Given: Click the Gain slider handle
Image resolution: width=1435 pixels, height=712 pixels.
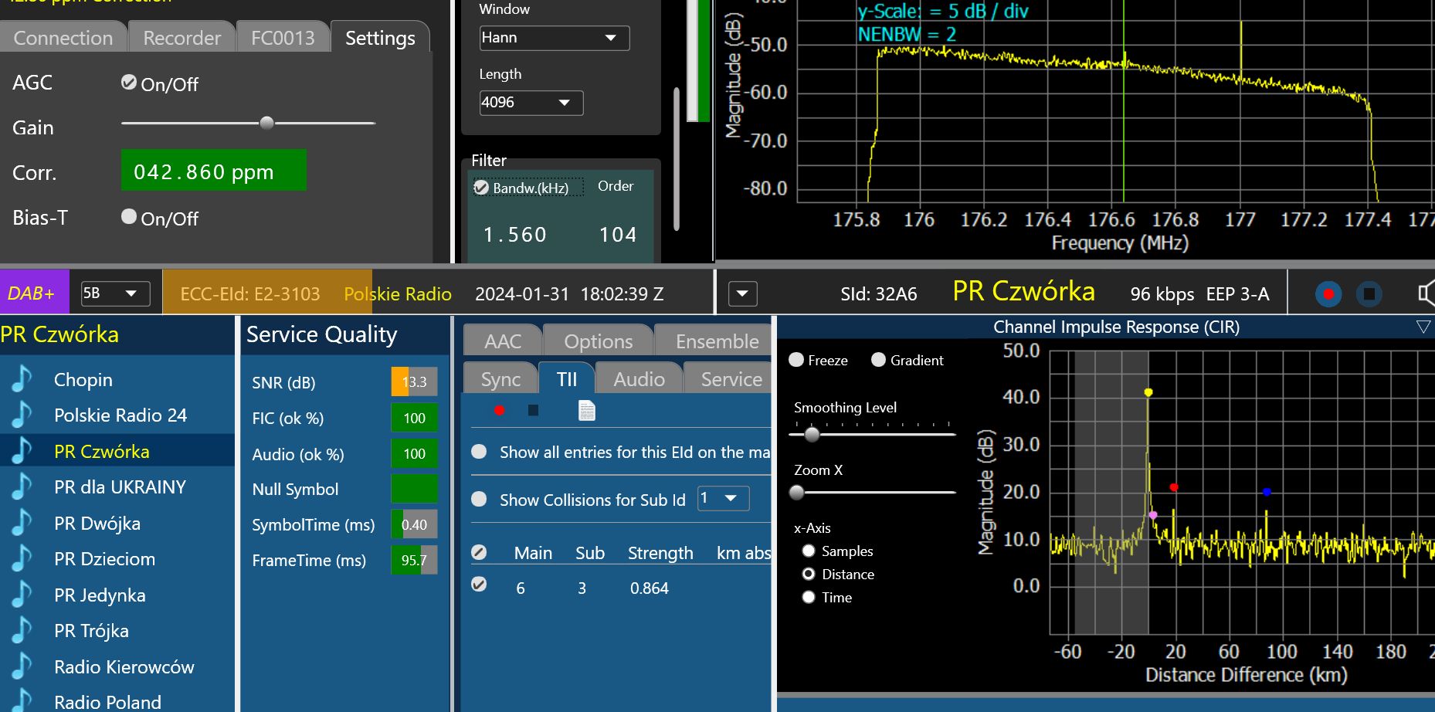Looking at the screenshot, I should point(266,123).
